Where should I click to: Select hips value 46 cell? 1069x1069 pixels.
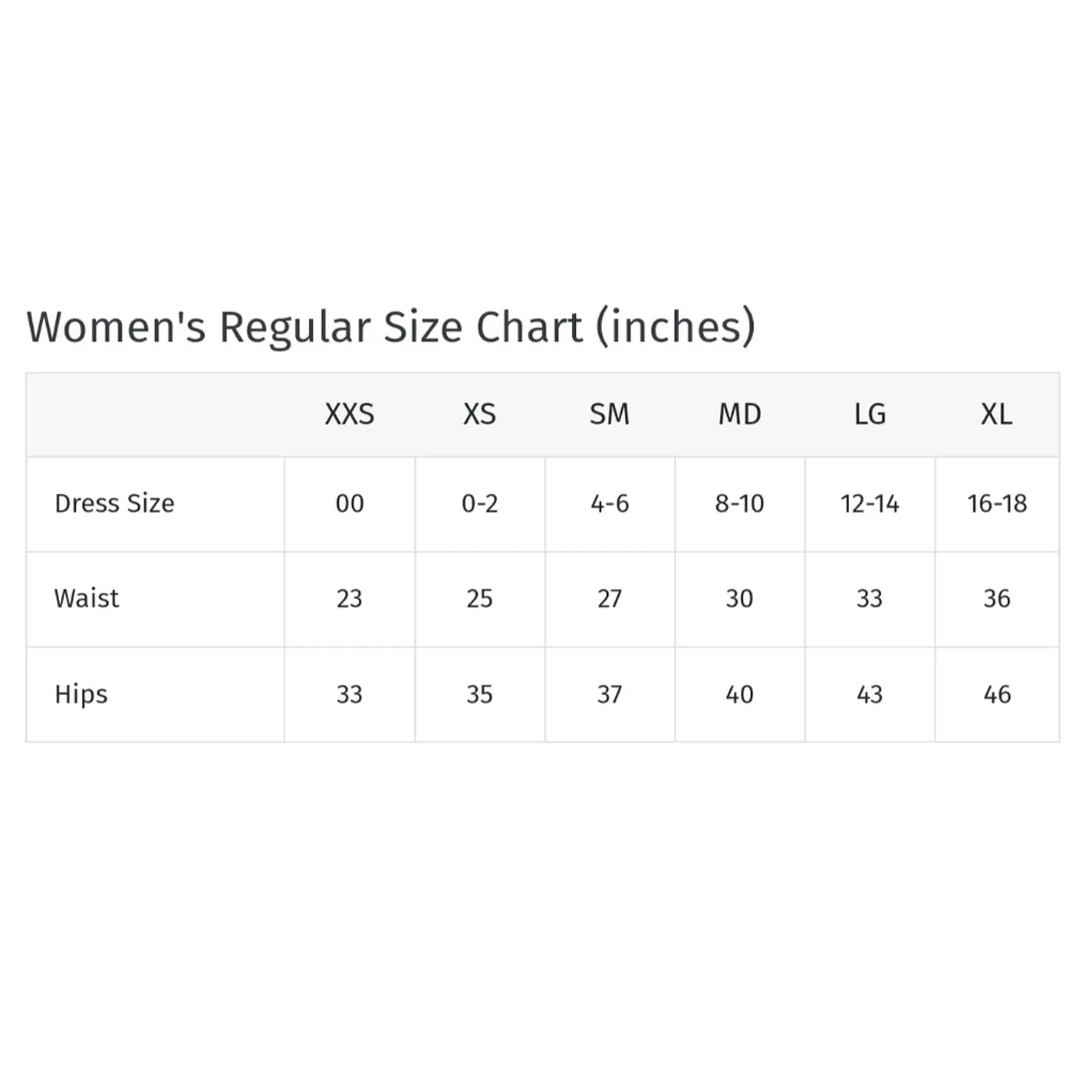point(997,695)
